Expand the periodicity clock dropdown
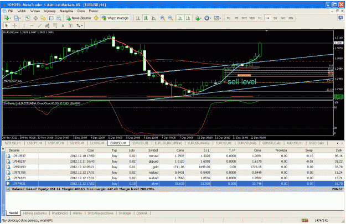 (x=210, y=18)
